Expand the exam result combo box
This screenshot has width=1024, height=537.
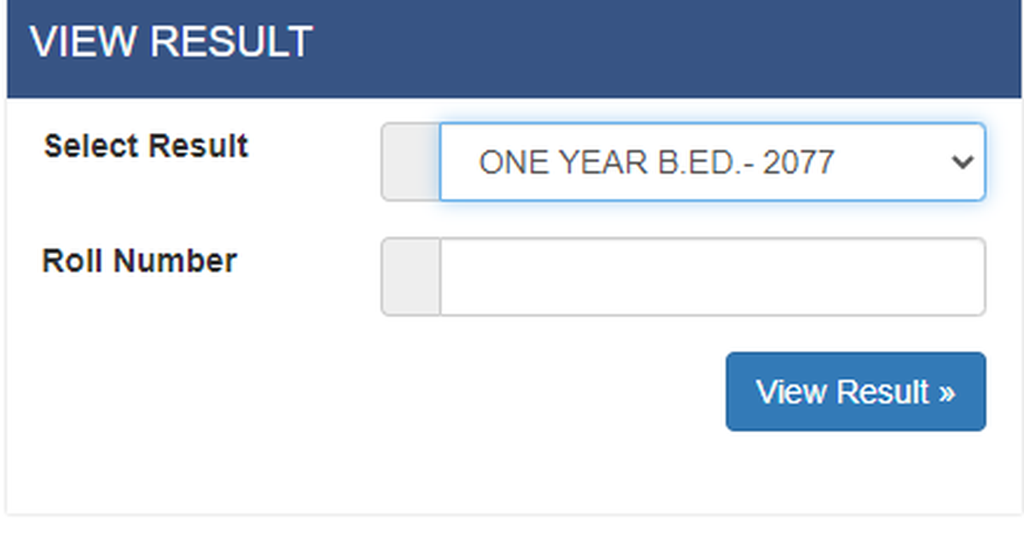click(712, 162)
